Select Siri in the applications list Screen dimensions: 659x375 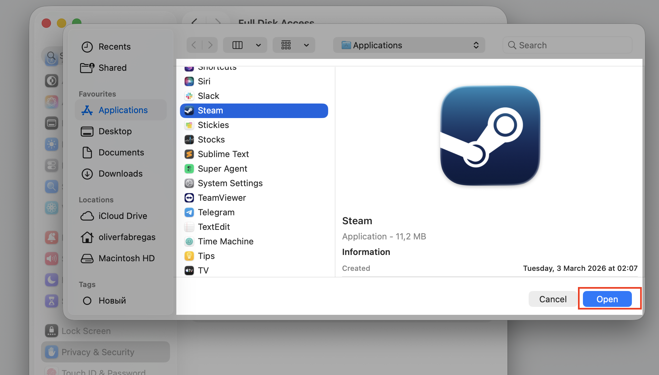point(254,81)
